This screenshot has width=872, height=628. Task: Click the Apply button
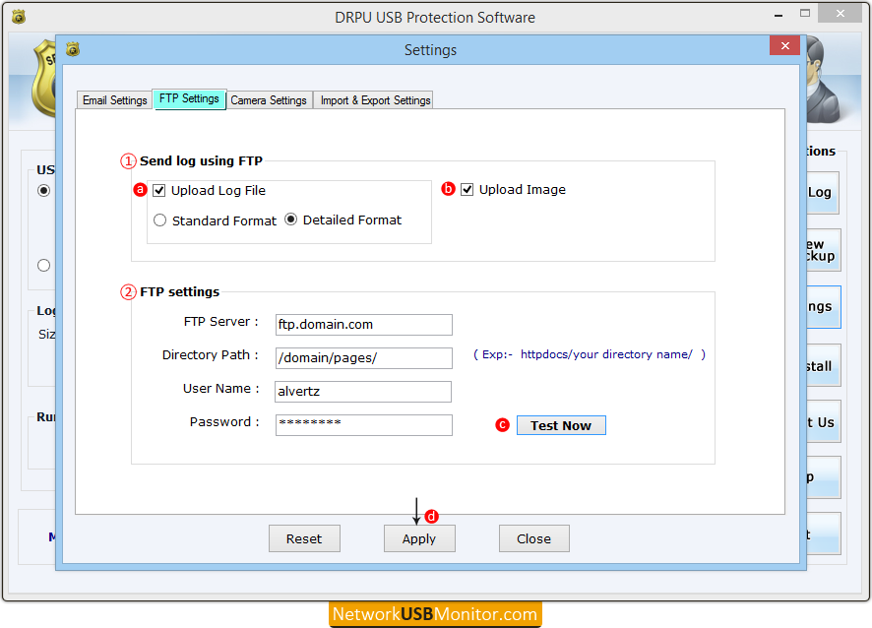tap(419, 538)
